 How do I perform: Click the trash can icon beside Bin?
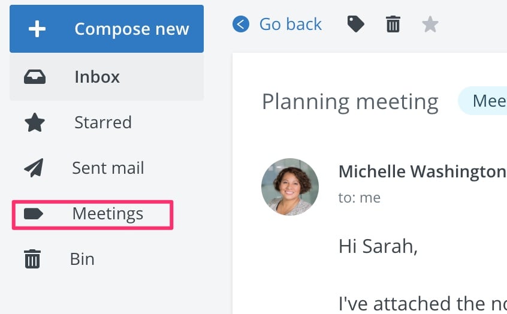tap(32, 259)
